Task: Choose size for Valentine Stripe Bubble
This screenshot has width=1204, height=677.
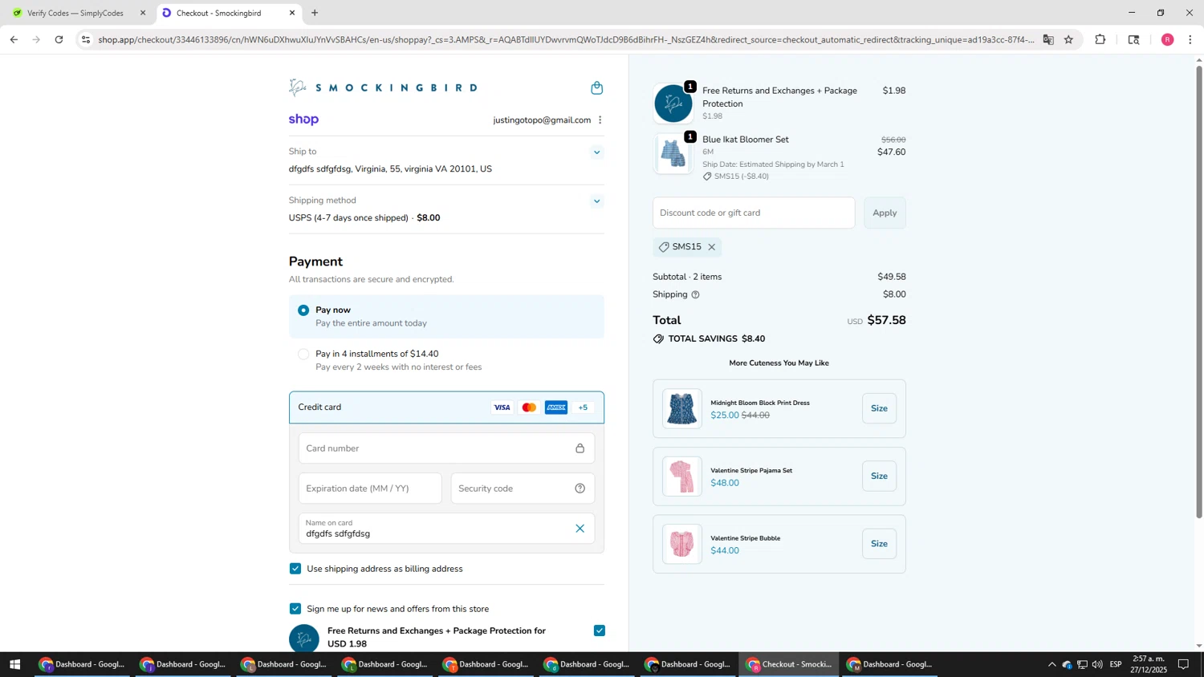Action: 880,544
